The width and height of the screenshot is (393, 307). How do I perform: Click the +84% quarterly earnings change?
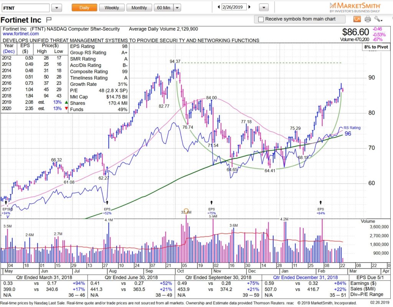point(340,283)
